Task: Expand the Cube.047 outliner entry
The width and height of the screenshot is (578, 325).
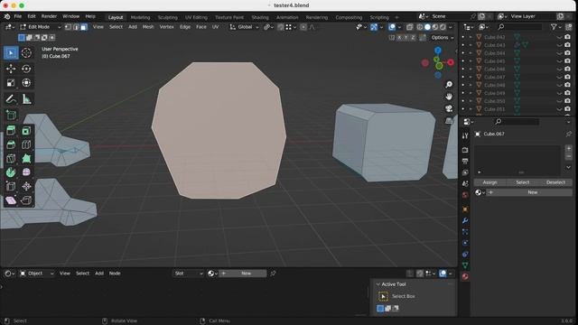Action: (x=471, y=78)
